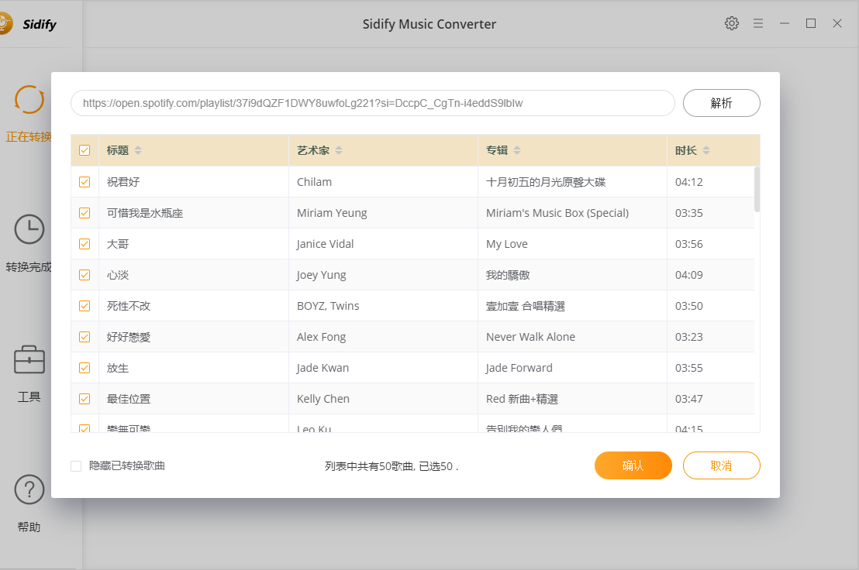
Task: Click album 我的驕傲
Action: tap(508, 275)
